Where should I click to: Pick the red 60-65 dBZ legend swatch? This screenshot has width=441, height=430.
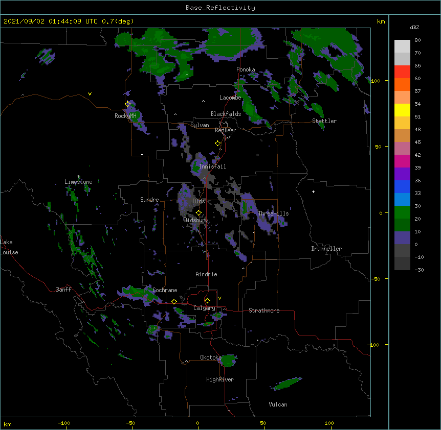(402, 72)
